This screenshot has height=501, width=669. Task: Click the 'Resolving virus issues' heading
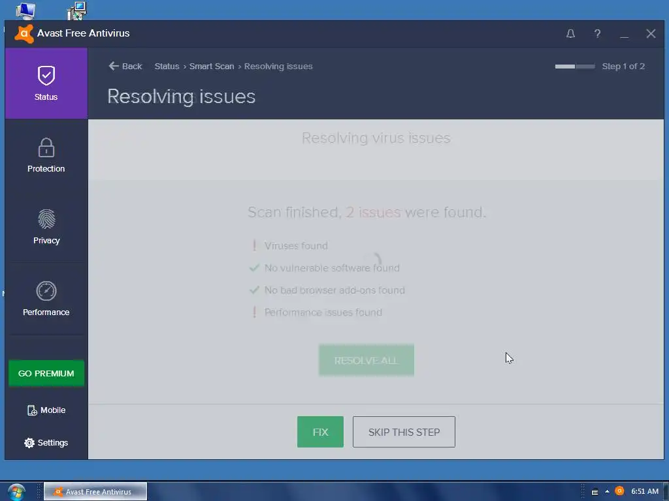[376, 138]
